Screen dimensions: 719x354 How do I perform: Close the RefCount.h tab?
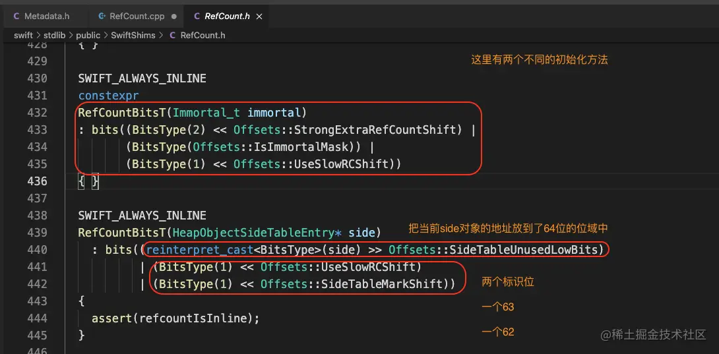[259, 16]
